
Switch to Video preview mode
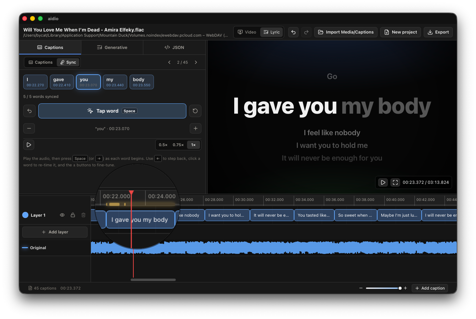point(247,32)
